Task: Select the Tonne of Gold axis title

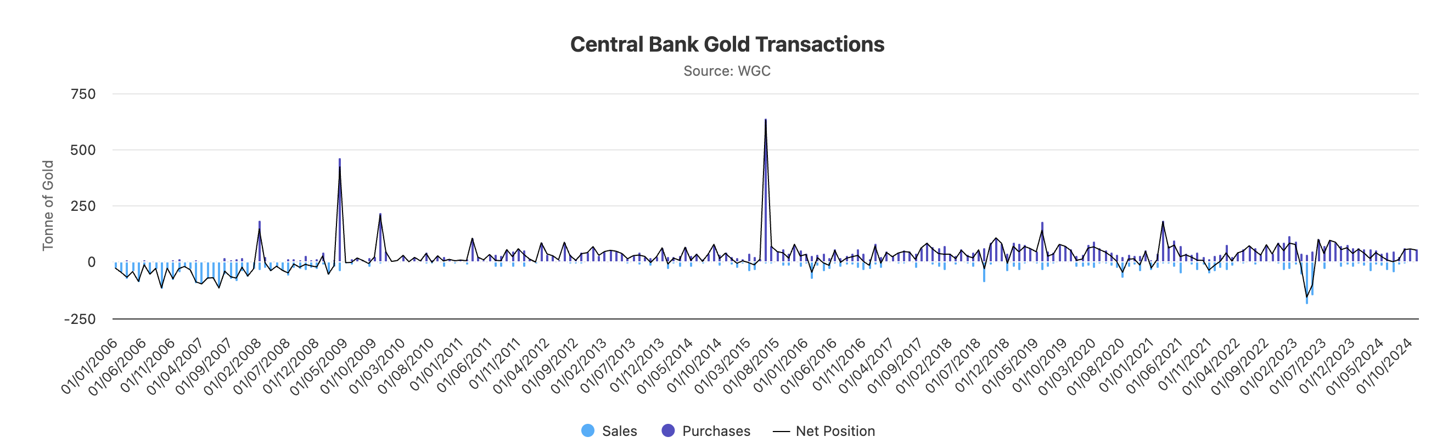Action: (x=48, y=205)
